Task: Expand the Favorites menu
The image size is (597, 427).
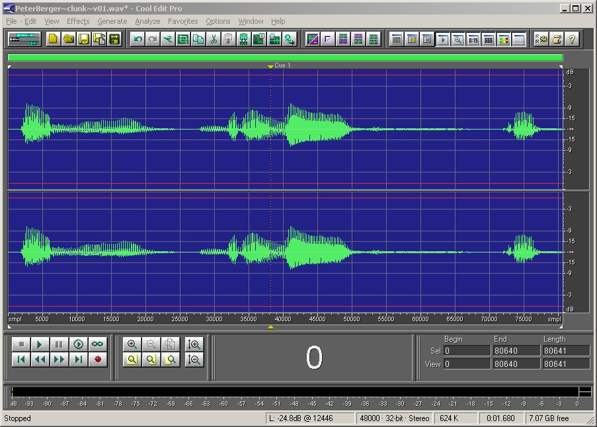Action: click(182, 21)
